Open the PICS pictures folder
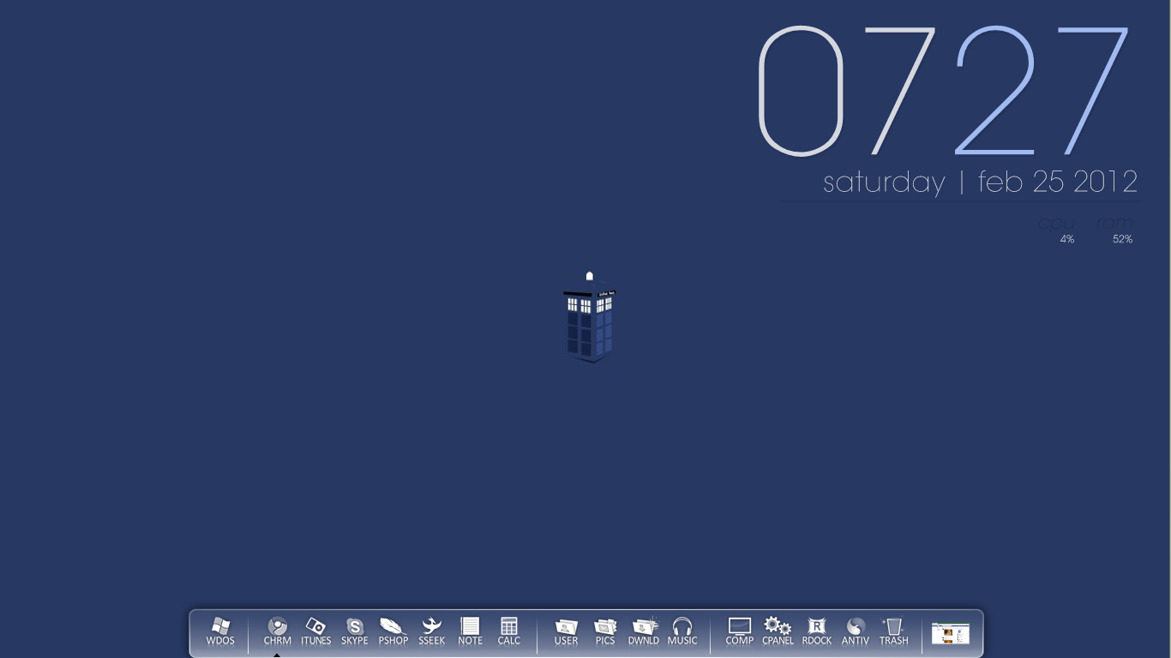1171x658 pixels. pyautogui.click(x=605, y=631)
